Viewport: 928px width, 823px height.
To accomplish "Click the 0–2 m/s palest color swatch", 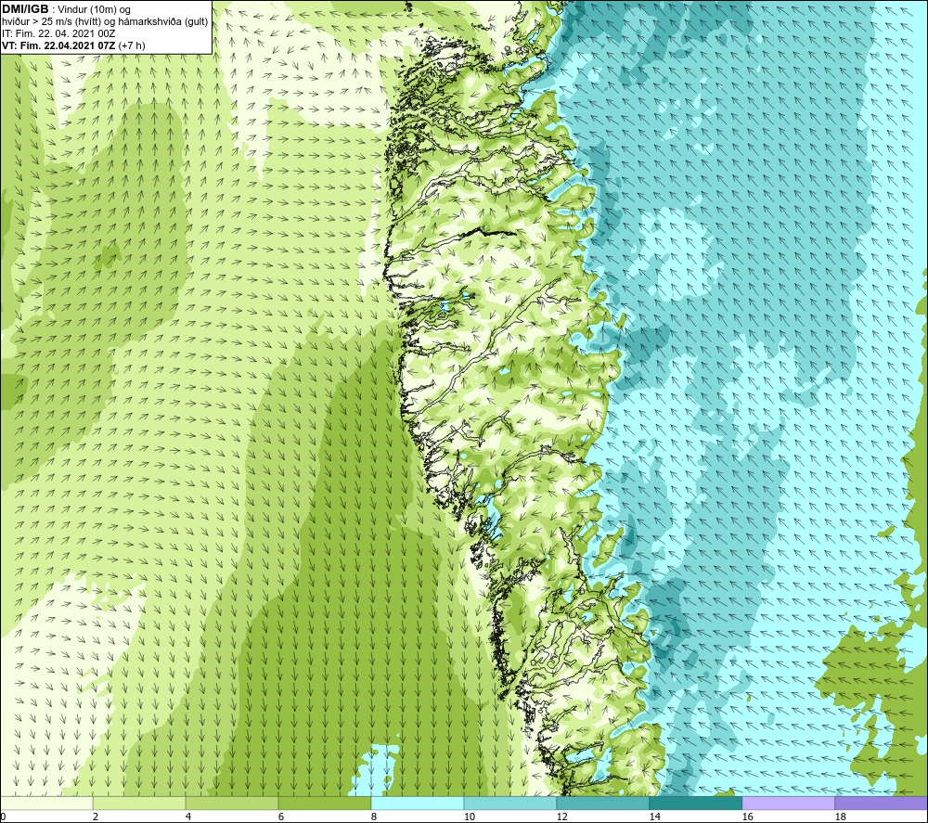I will click(46, 803).
